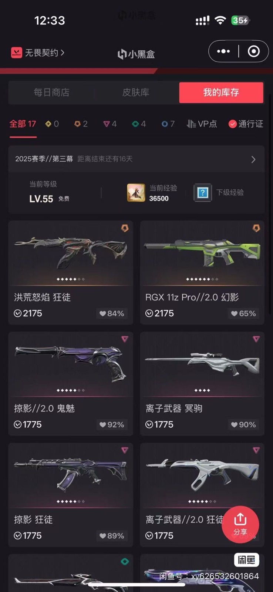Open the 下级经验 question mark reward
The image size is (273, 592).
pos(203,192)
